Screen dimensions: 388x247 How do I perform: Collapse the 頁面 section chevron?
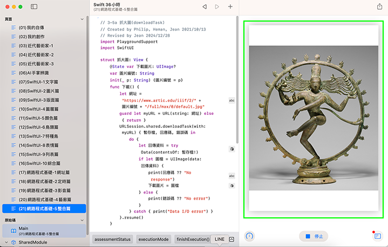[x=82, y=19]
